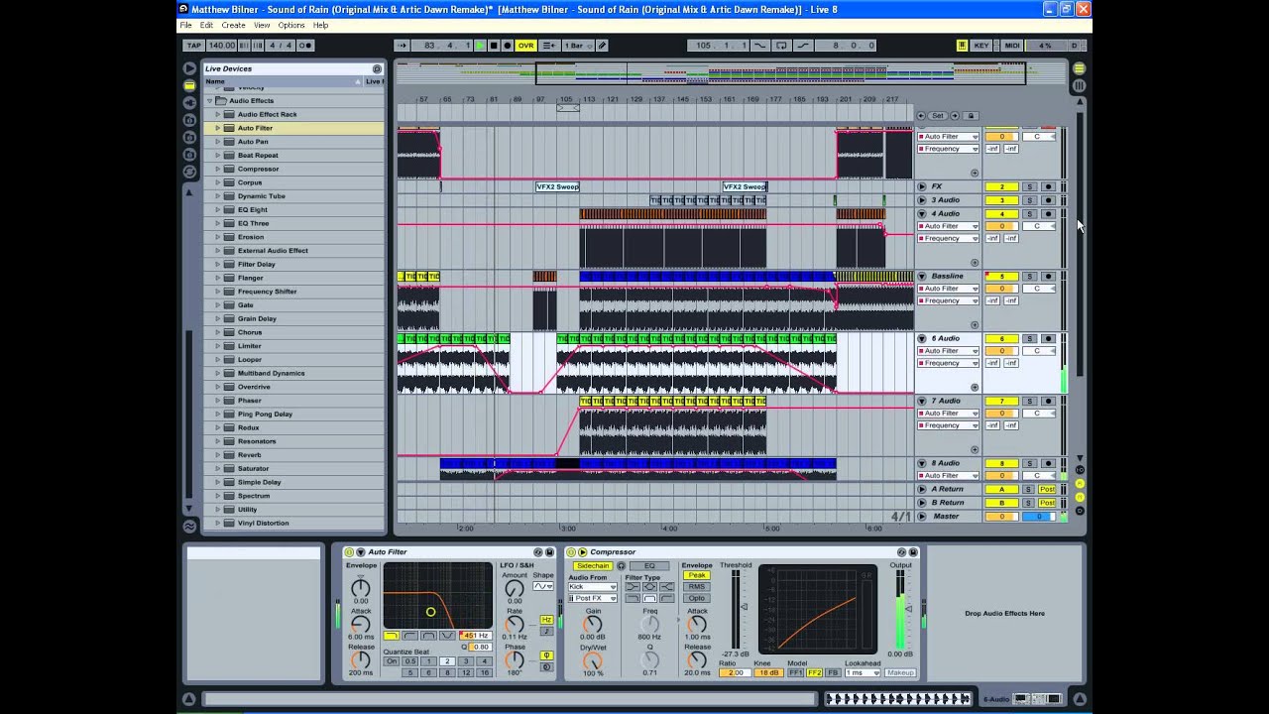Select RMS envelope mode
This screenshot has height=714, width=1269.
pos(696,587)
